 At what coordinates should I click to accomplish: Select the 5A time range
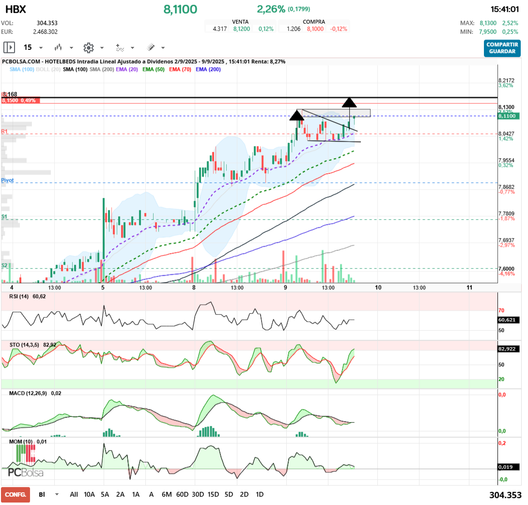click(105, 494)
